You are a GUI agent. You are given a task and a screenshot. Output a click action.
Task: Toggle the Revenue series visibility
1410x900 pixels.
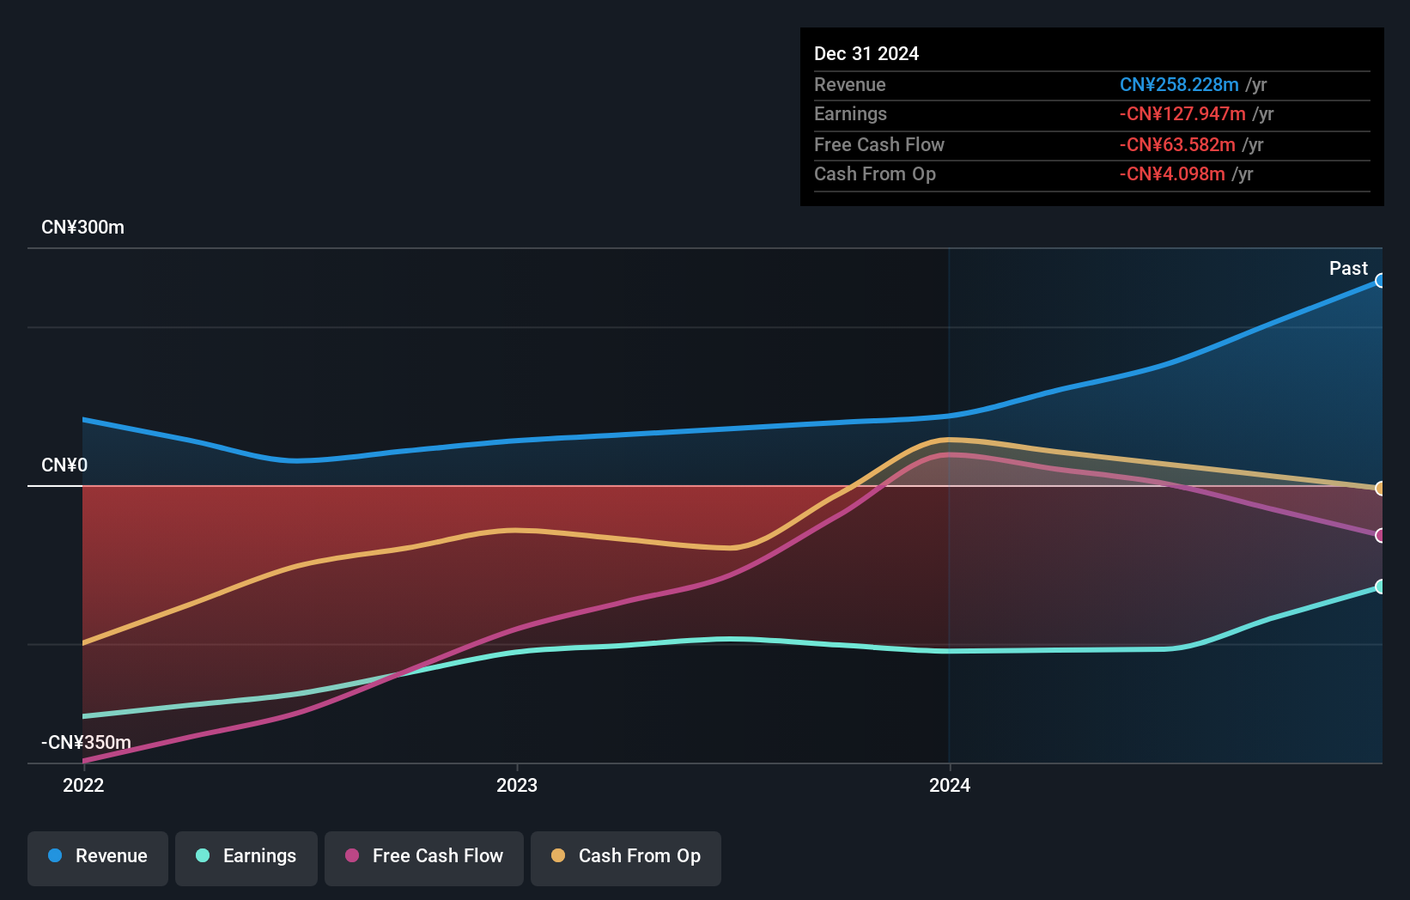97,856
